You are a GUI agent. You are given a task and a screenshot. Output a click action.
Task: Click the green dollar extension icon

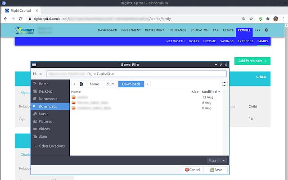click(x=260, y=19)
